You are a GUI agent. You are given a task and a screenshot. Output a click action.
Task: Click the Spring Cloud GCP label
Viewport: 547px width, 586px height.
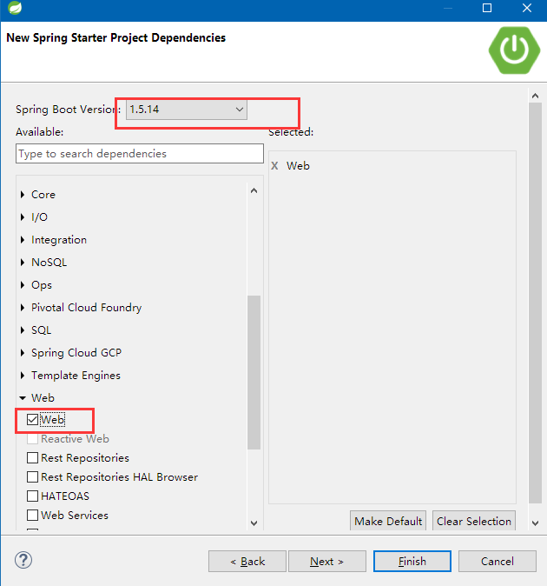[x=76, y=353]
